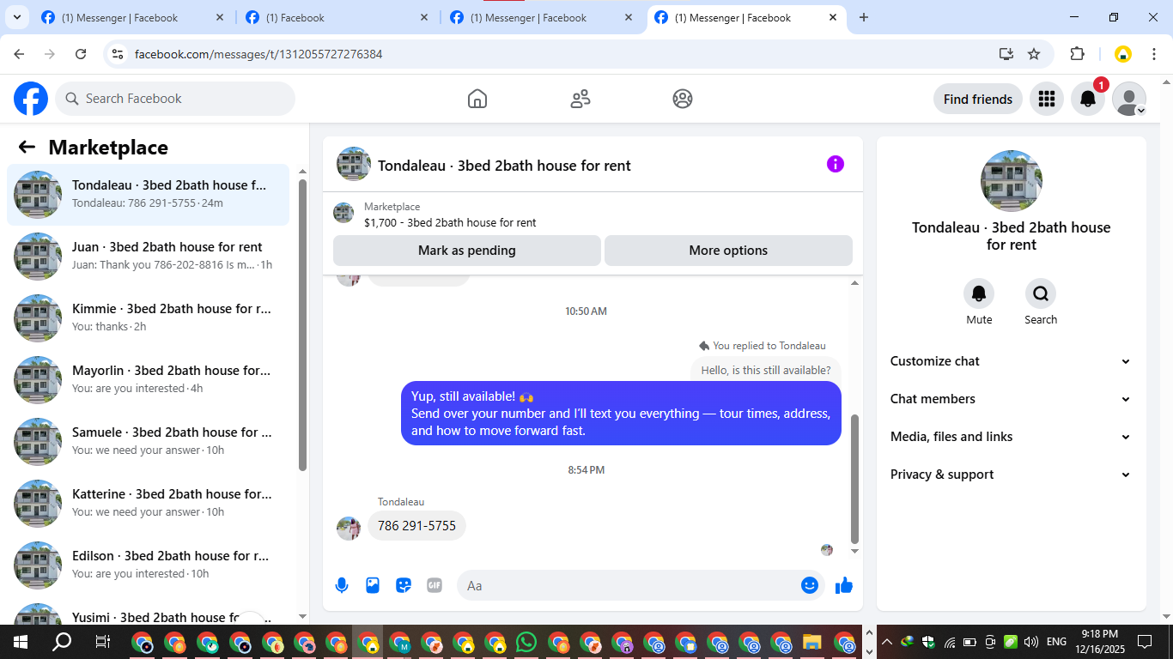Click Tondaleau's avatar beside the phone number
This screenshot has width=1173, height=659.
click(349, 529)
